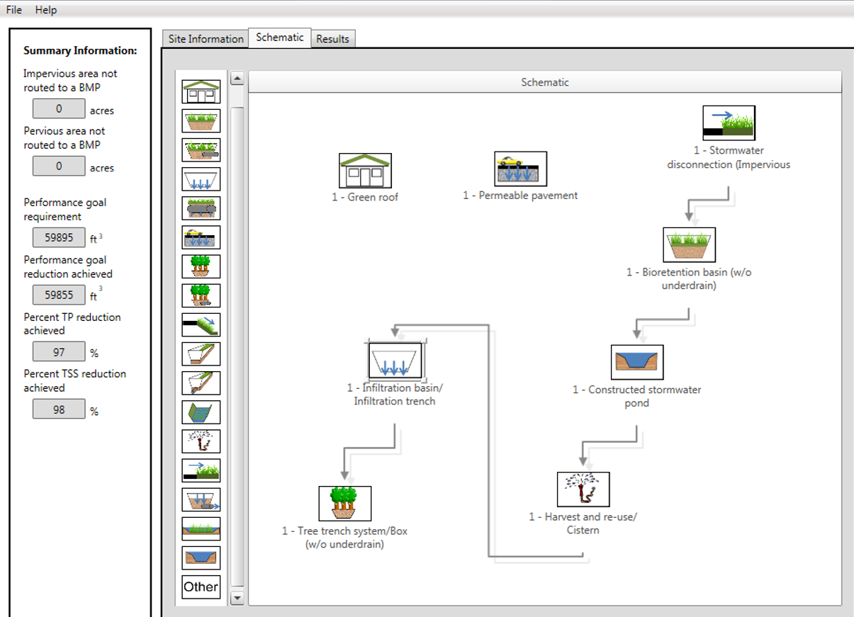Click the Other BMP button
The image size is (854, 617).
tap(201, 587)
